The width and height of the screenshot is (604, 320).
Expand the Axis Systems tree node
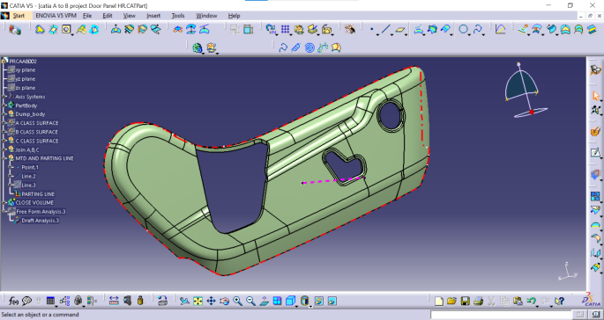click(x=4, y=97)
